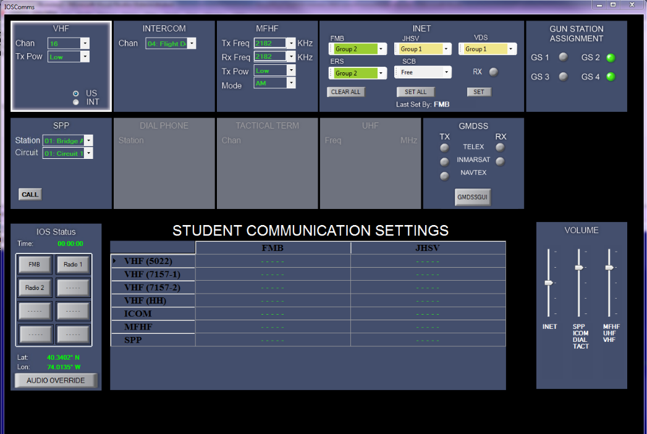
Task: Click the GMDSS TELEX TX indicator
Action: (x=444, y=148)
